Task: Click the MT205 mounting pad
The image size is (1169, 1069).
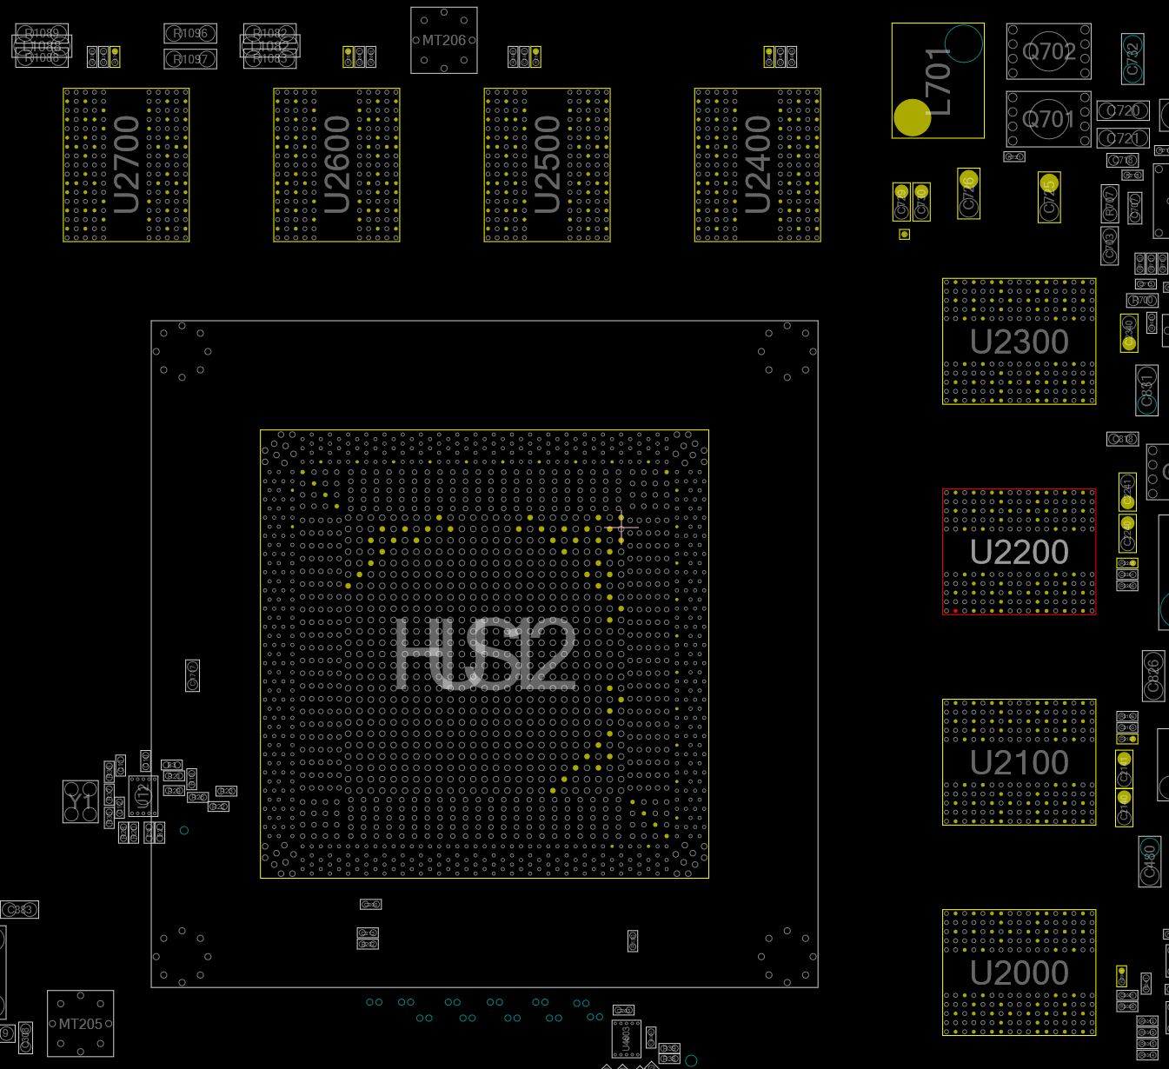Action: [x=82, y=1024]
